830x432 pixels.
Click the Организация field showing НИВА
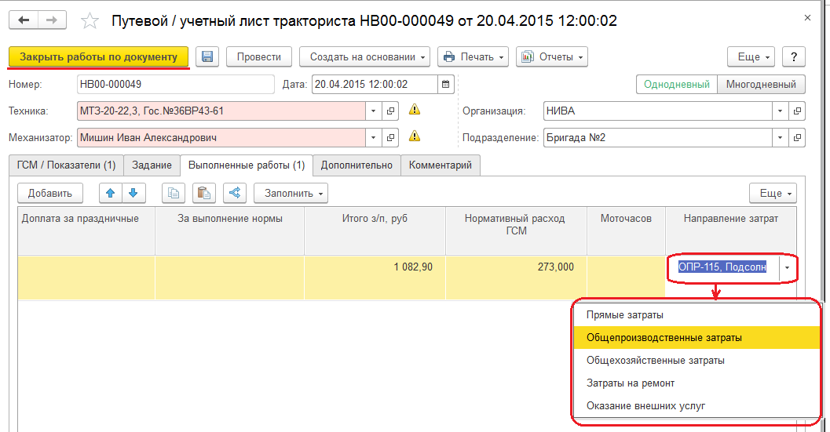pos(657,111)
